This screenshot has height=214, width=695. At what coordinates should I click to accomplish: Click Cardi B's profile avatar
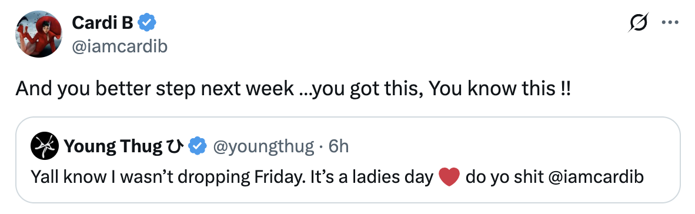tap(39, 34)
